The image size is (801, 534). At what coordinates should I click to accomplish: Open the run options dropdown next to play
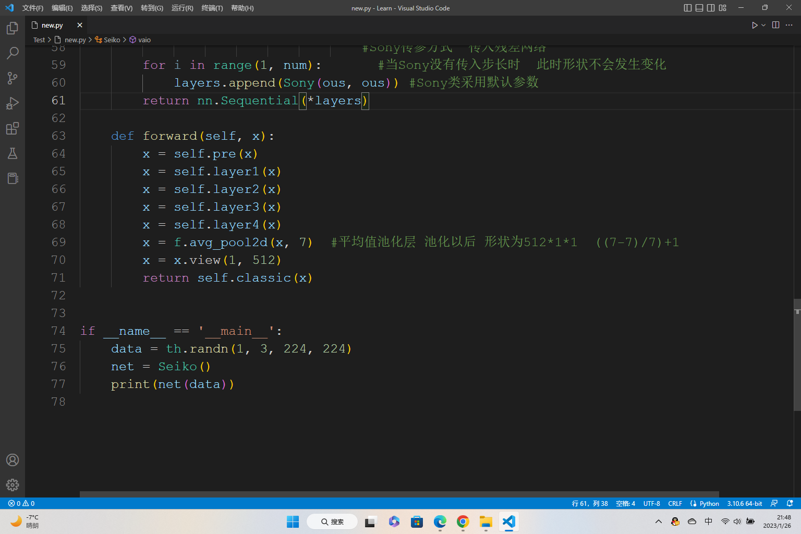(763, 25)
